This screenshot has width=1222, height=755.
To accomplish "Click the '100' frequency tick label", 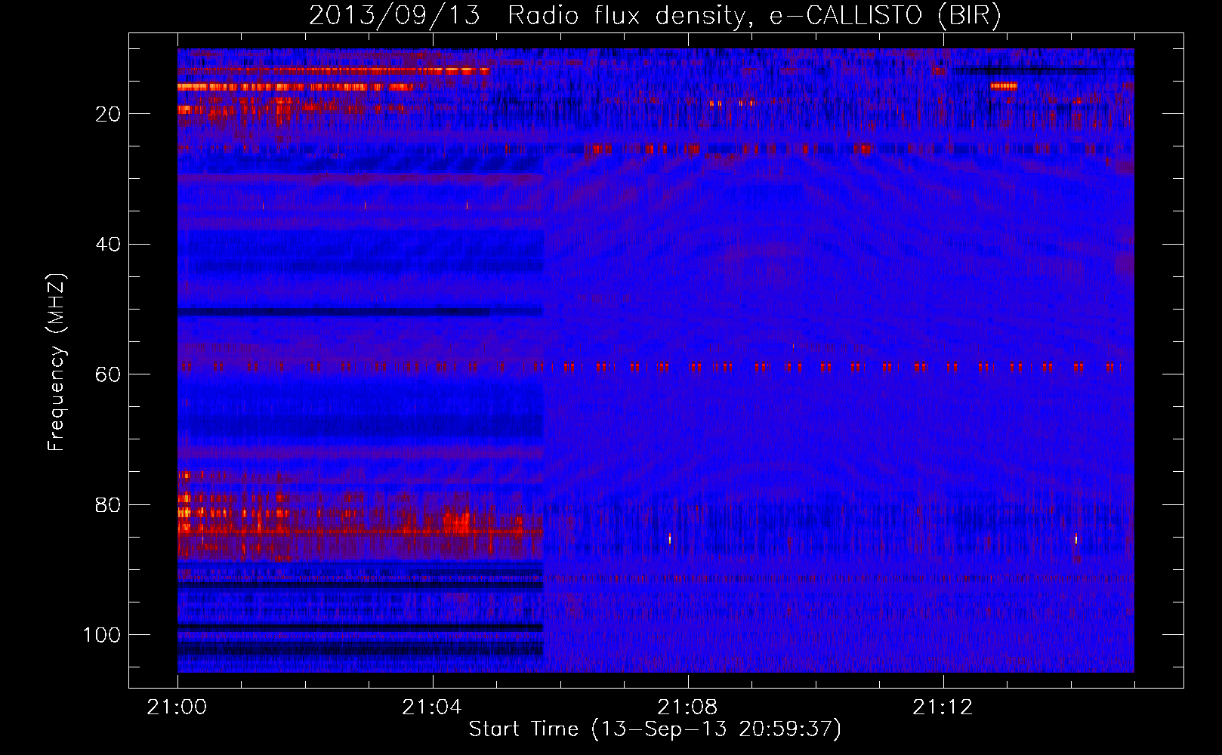I will point(102,635).
